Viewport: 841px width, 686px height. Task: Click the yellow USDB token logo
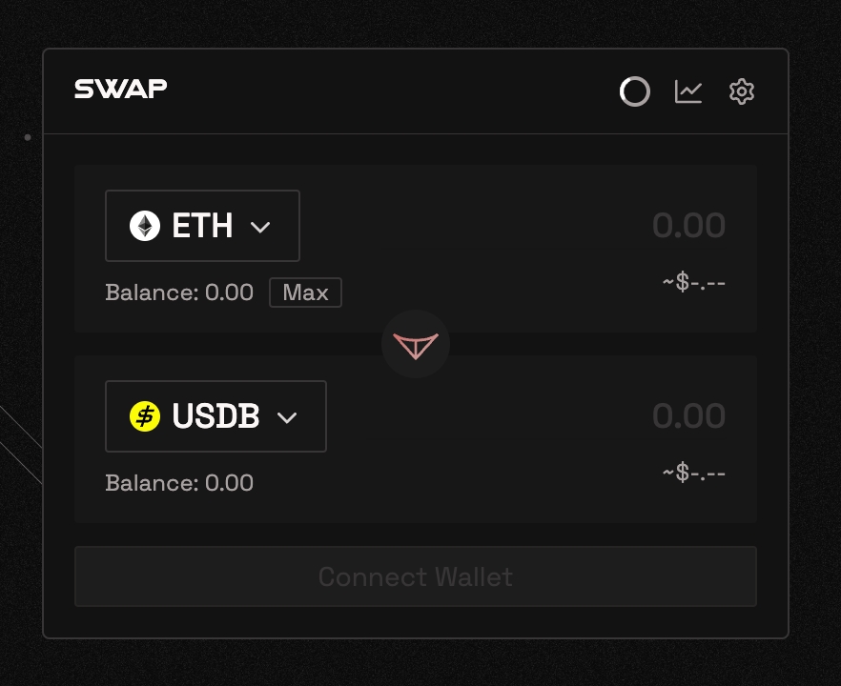coord(145,416)
